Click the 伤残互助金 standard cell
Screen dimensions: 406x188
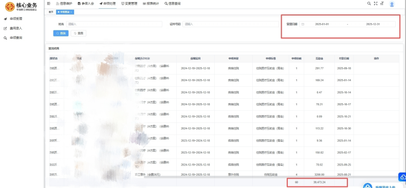click(270, 175)
